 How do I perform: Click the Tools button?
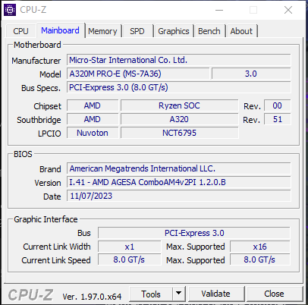151,294
